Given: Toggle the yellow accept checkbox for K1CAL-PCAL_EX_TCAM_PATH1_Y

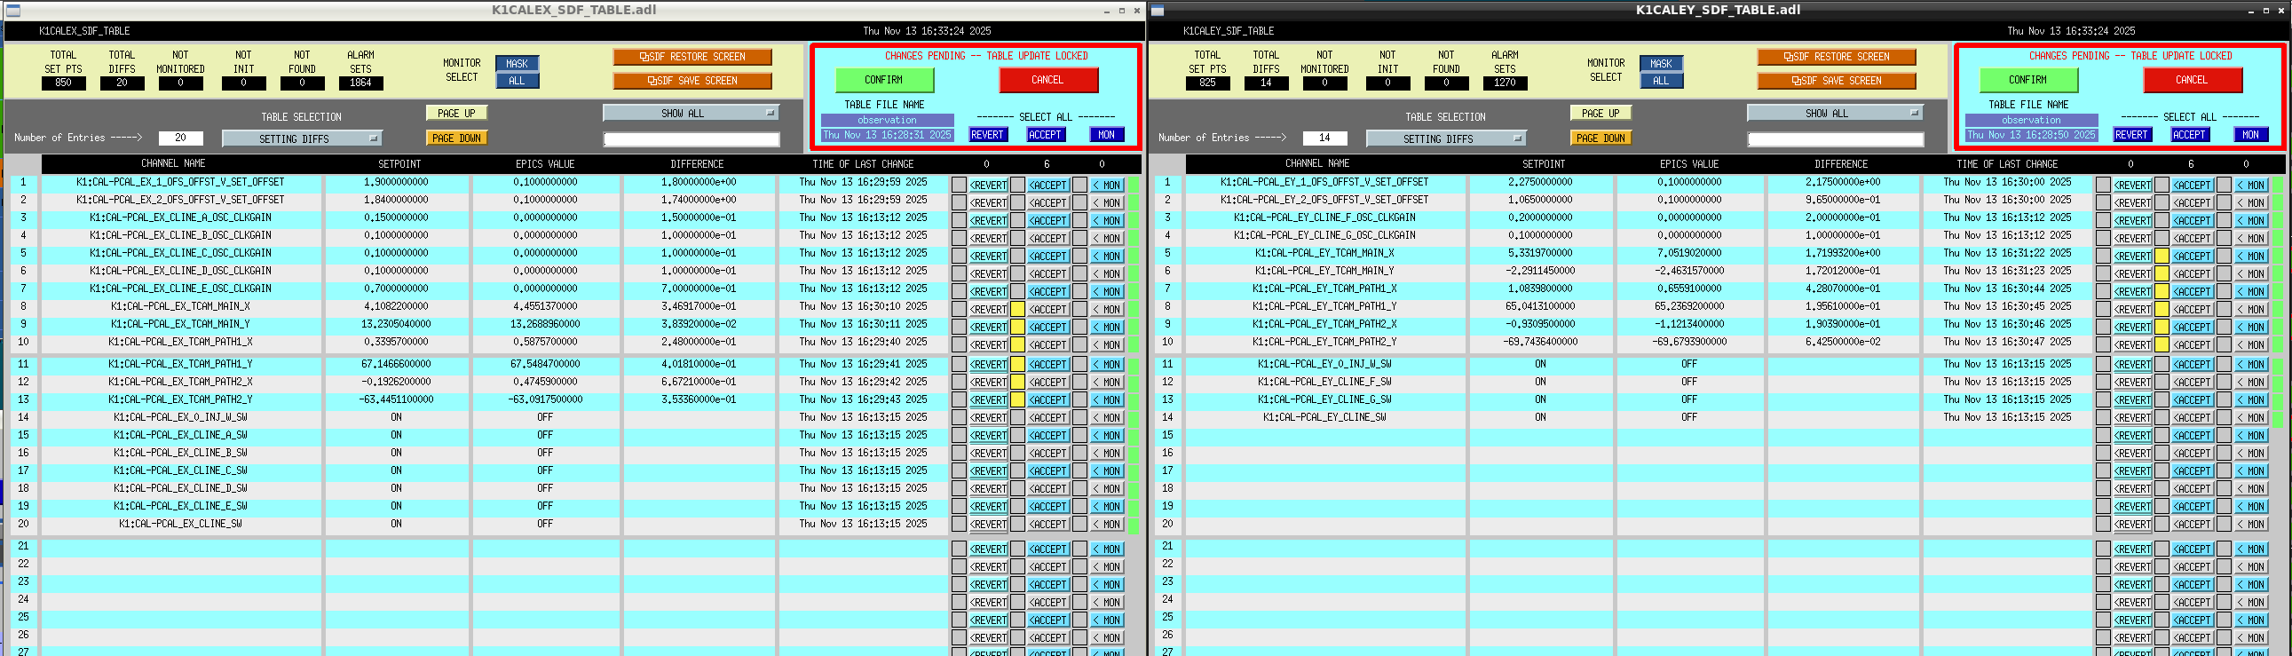Looking at the screenshot, I should pyautogui.click(x=1018, y=365).
